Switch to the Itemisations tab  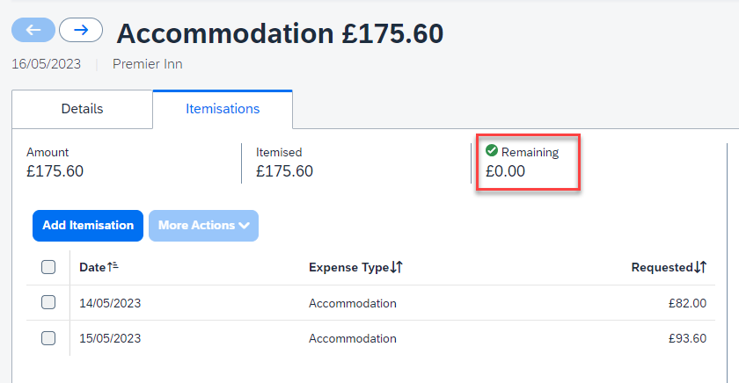pyautogui.click(x=223, y=109)
